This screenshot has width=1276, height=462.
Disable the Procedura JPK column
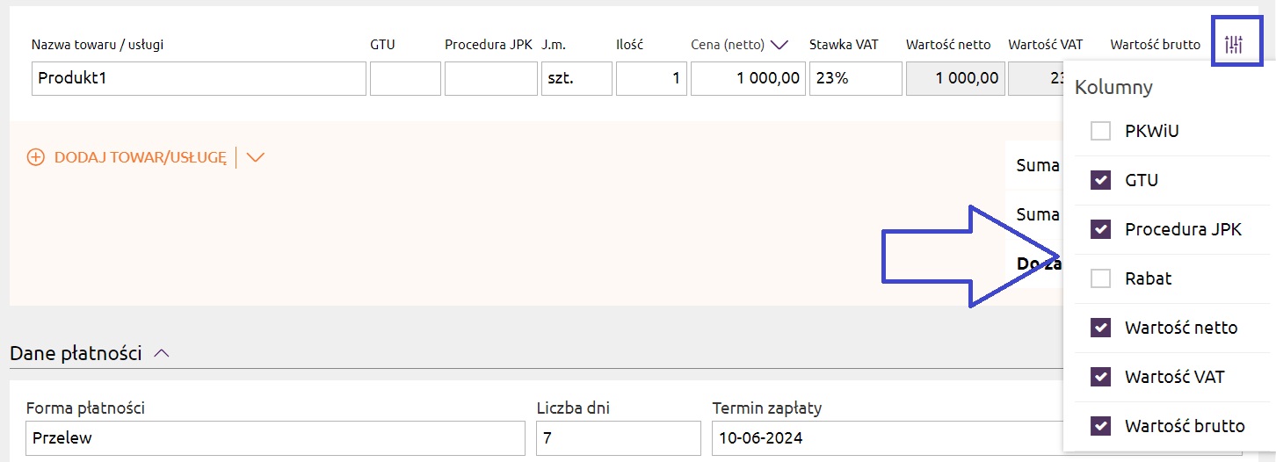coord(1100,229)
